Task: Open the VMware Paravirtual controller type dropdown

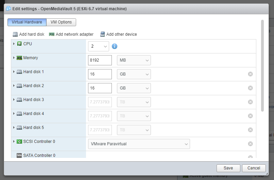Action: click(x=139, y=144)
